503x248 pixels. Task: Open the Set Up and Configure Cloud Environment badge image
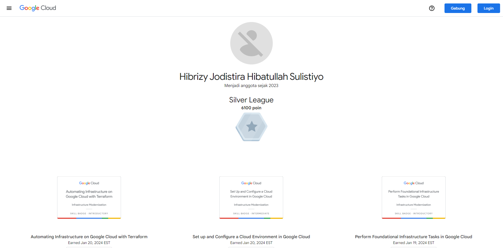[251, 198]
